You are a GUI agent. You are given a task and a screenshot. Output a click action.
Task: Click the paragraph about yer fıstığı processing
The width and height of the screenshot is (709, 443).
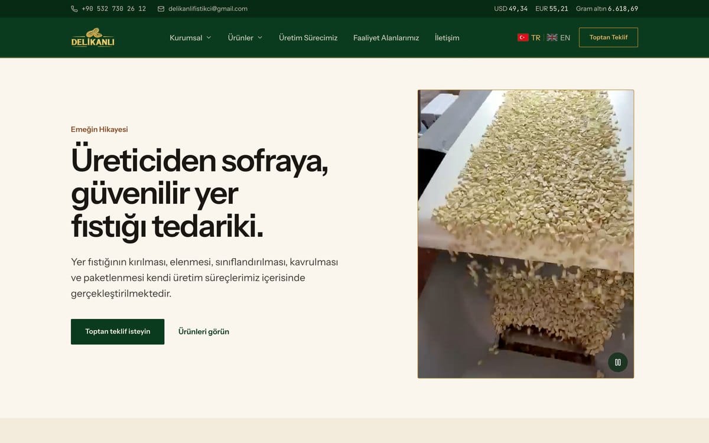coord(204,278)
